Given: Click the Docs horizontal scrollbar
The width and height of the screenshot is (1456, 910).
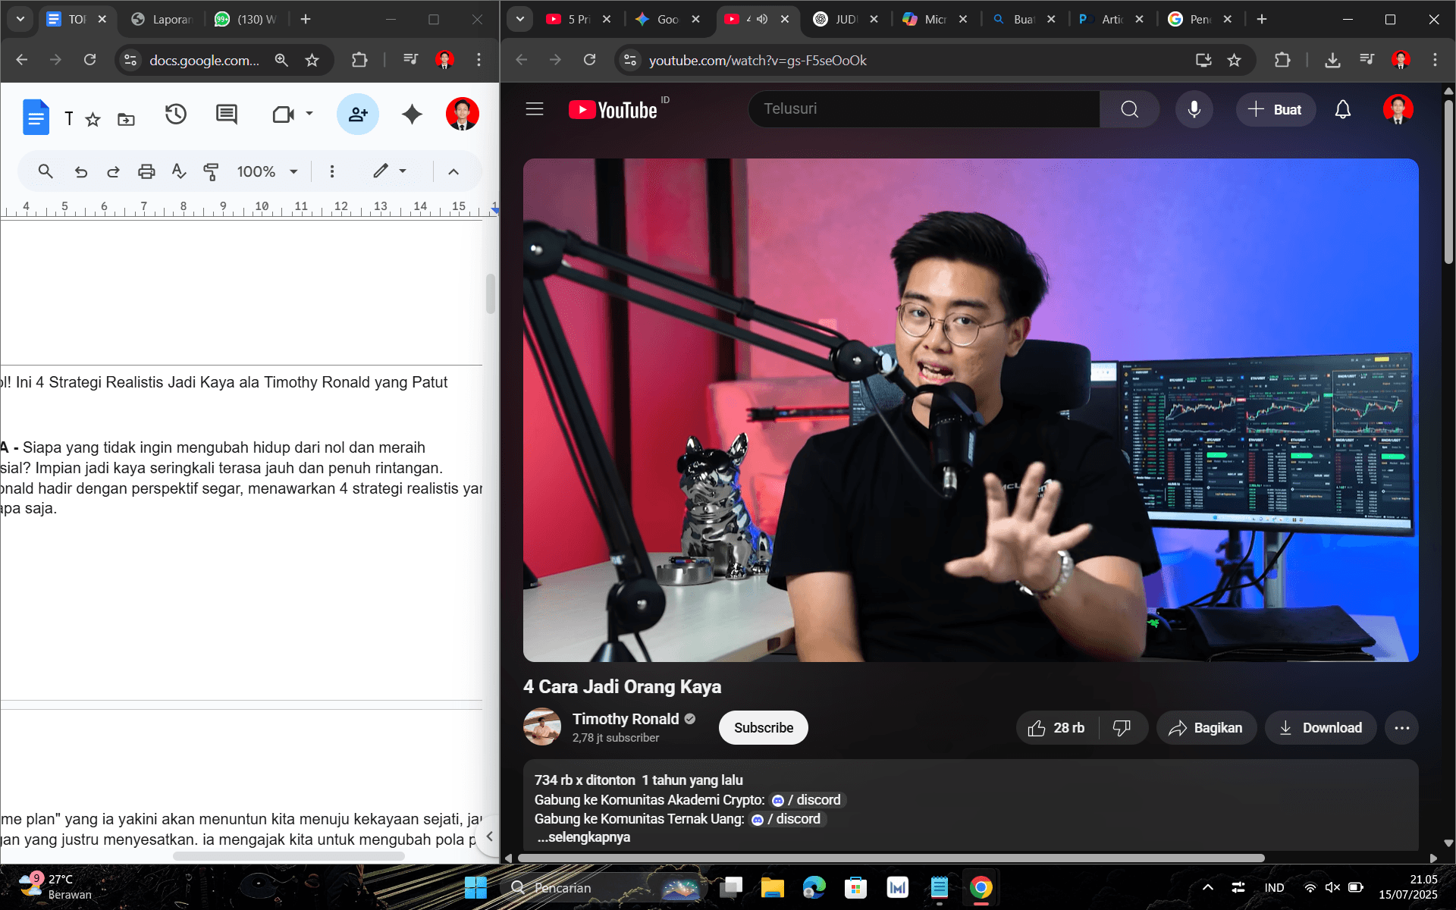Looking at the screenshot, I should (x=288, y=856).
